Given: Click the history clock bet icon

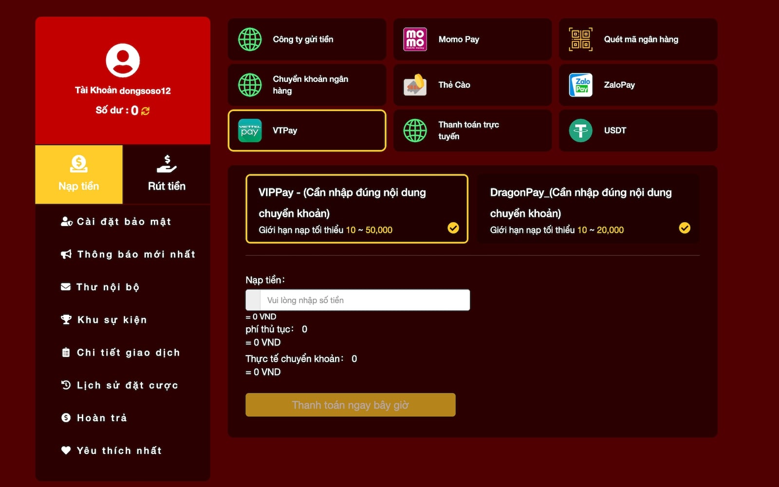Looking at the screenshot, I should click(x=66, y=385).
